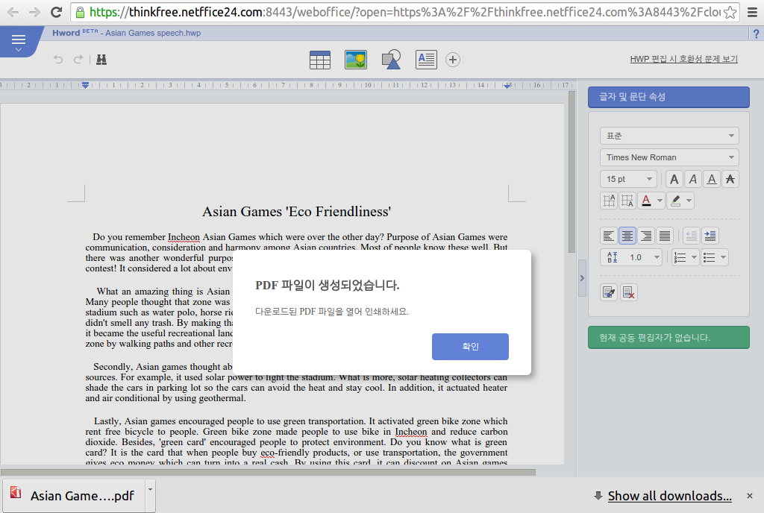Open find with the binoculars icon
Screen dimensions: 764x513
tap(101, 60)
